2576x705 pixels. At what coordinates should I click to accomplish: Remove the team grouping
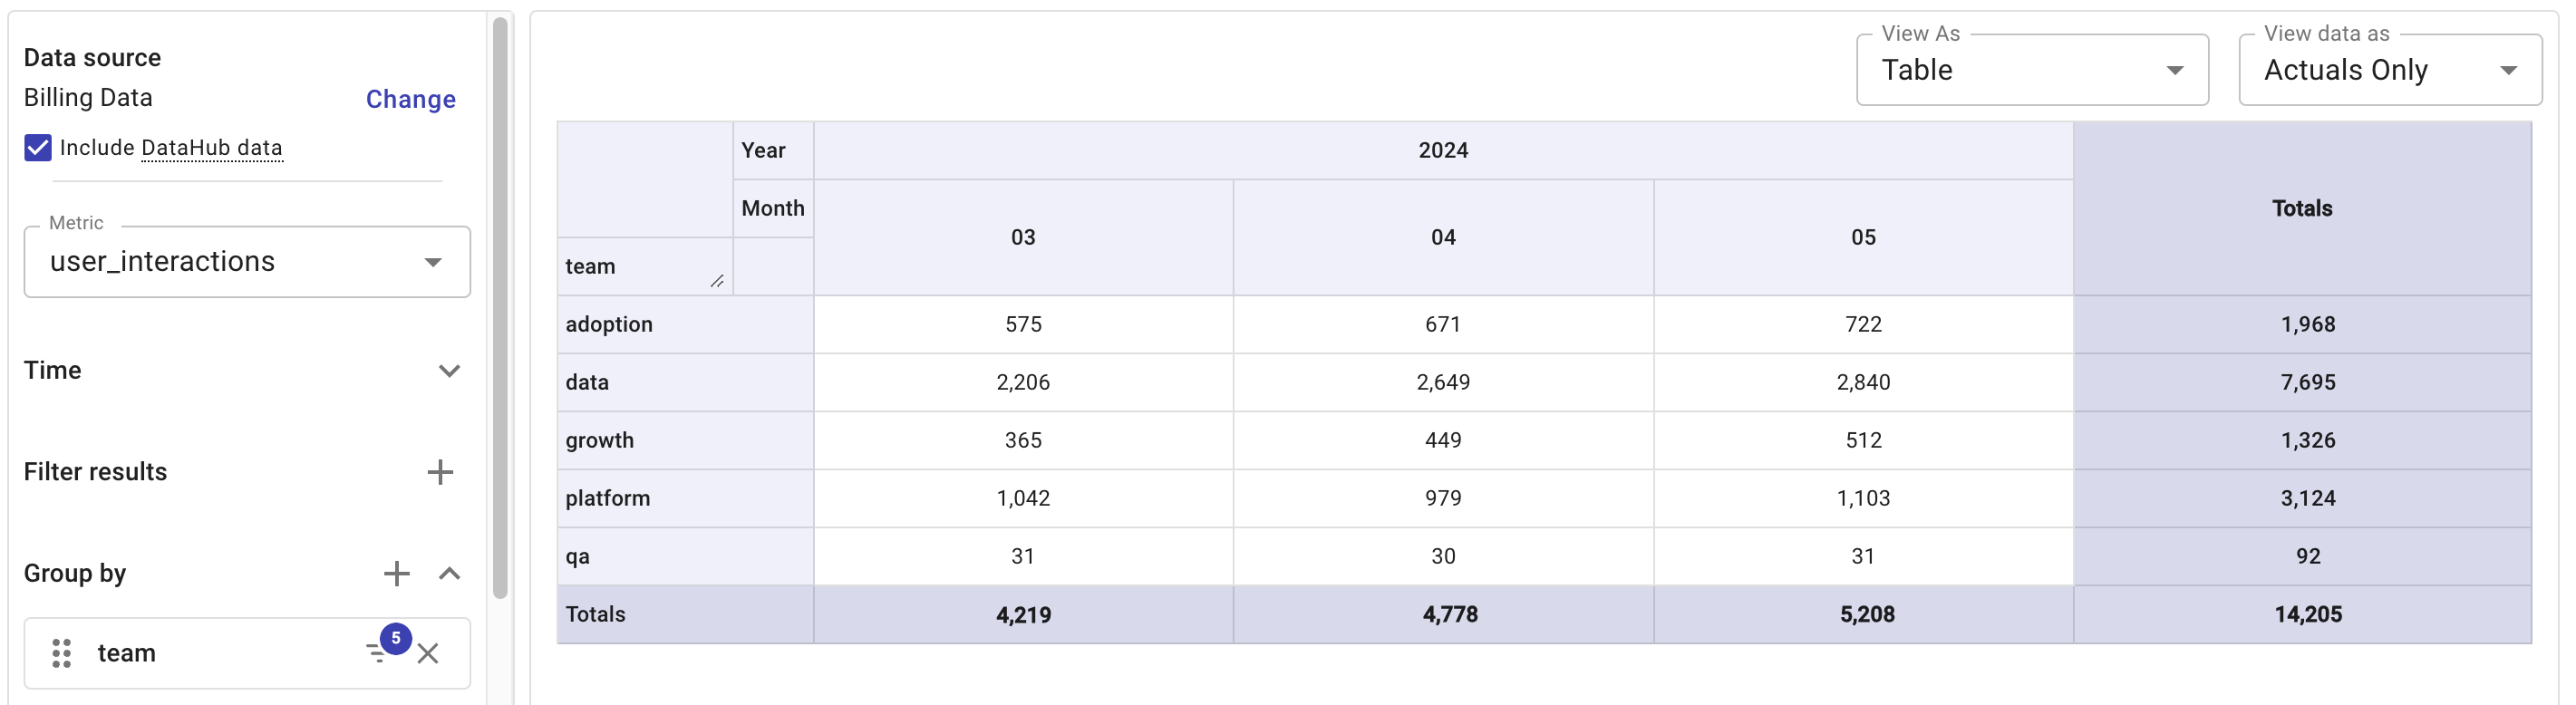[x=428, y=653]
